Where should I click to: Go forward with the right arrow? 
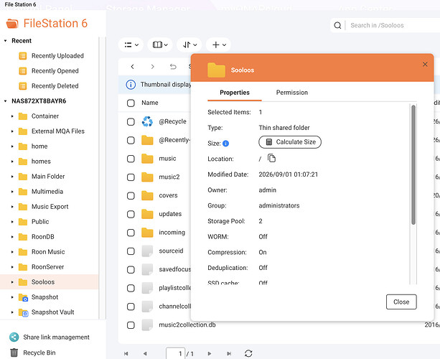[152, 67]
